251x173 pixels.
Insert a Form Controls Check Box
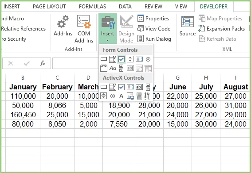point(122,59)
